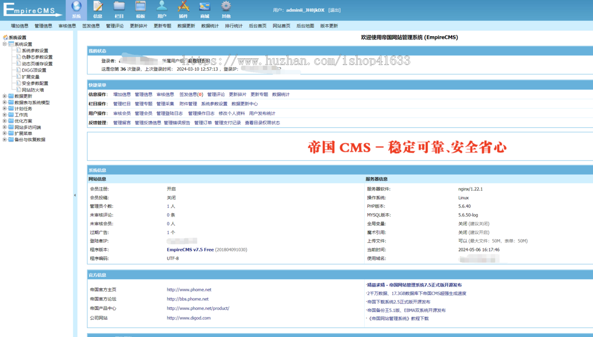Viewport: 593px width, 337px height.
Task: Click the 退出 logout link
Action: [335, 10]
